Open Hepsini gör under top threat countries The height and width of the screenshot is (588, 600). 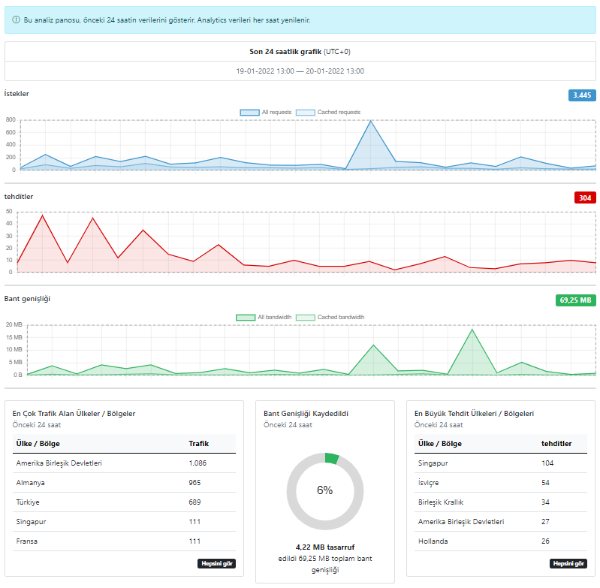pyautogui.click(x=568, y=563)
